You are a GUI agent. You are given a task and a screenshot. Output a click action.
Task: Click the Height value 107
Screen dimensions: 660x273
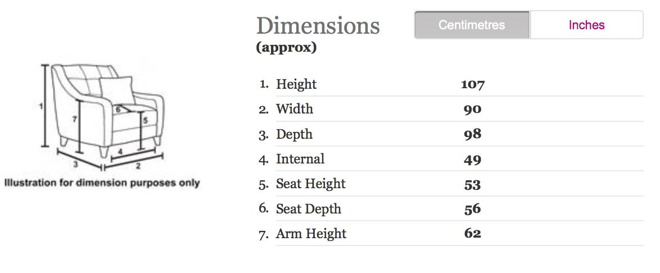point(472,85)
